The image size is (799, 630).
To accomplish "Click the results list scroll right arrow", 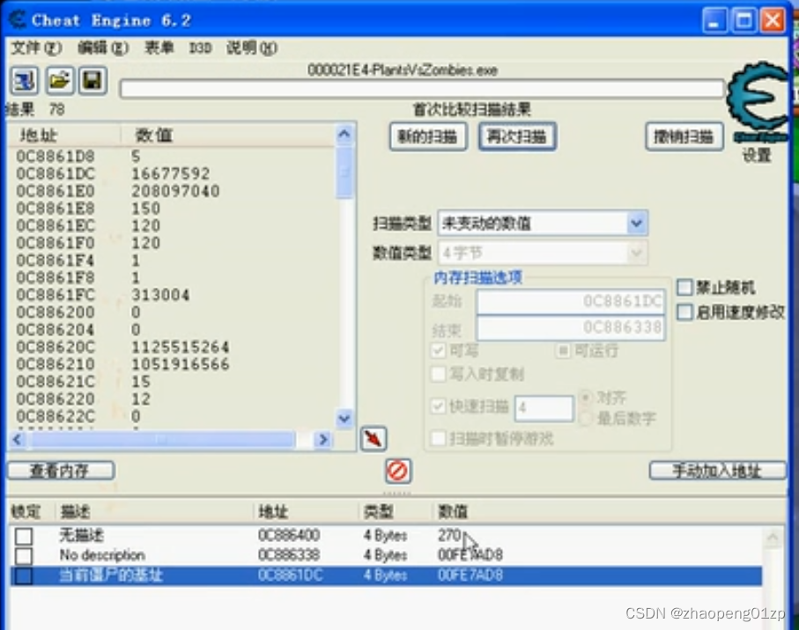I will tap(323, 439).
